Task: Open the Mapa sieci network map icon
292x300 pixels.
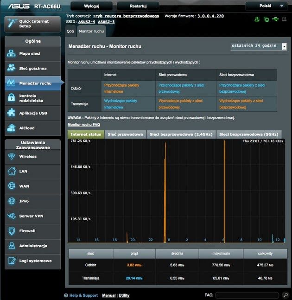Action: 11,53
